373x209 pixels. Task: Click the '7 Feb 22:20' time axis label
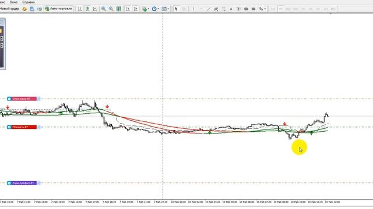point(161,202)
